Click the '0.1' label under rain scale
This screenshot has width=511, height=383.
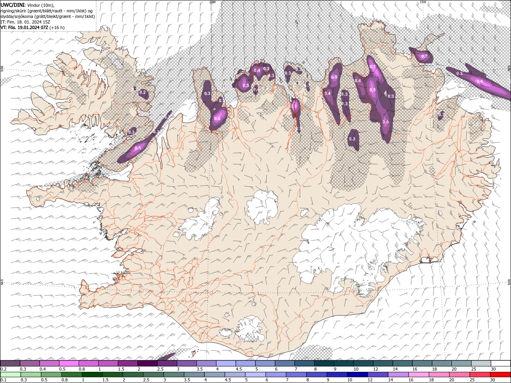[x=3, y=380]
